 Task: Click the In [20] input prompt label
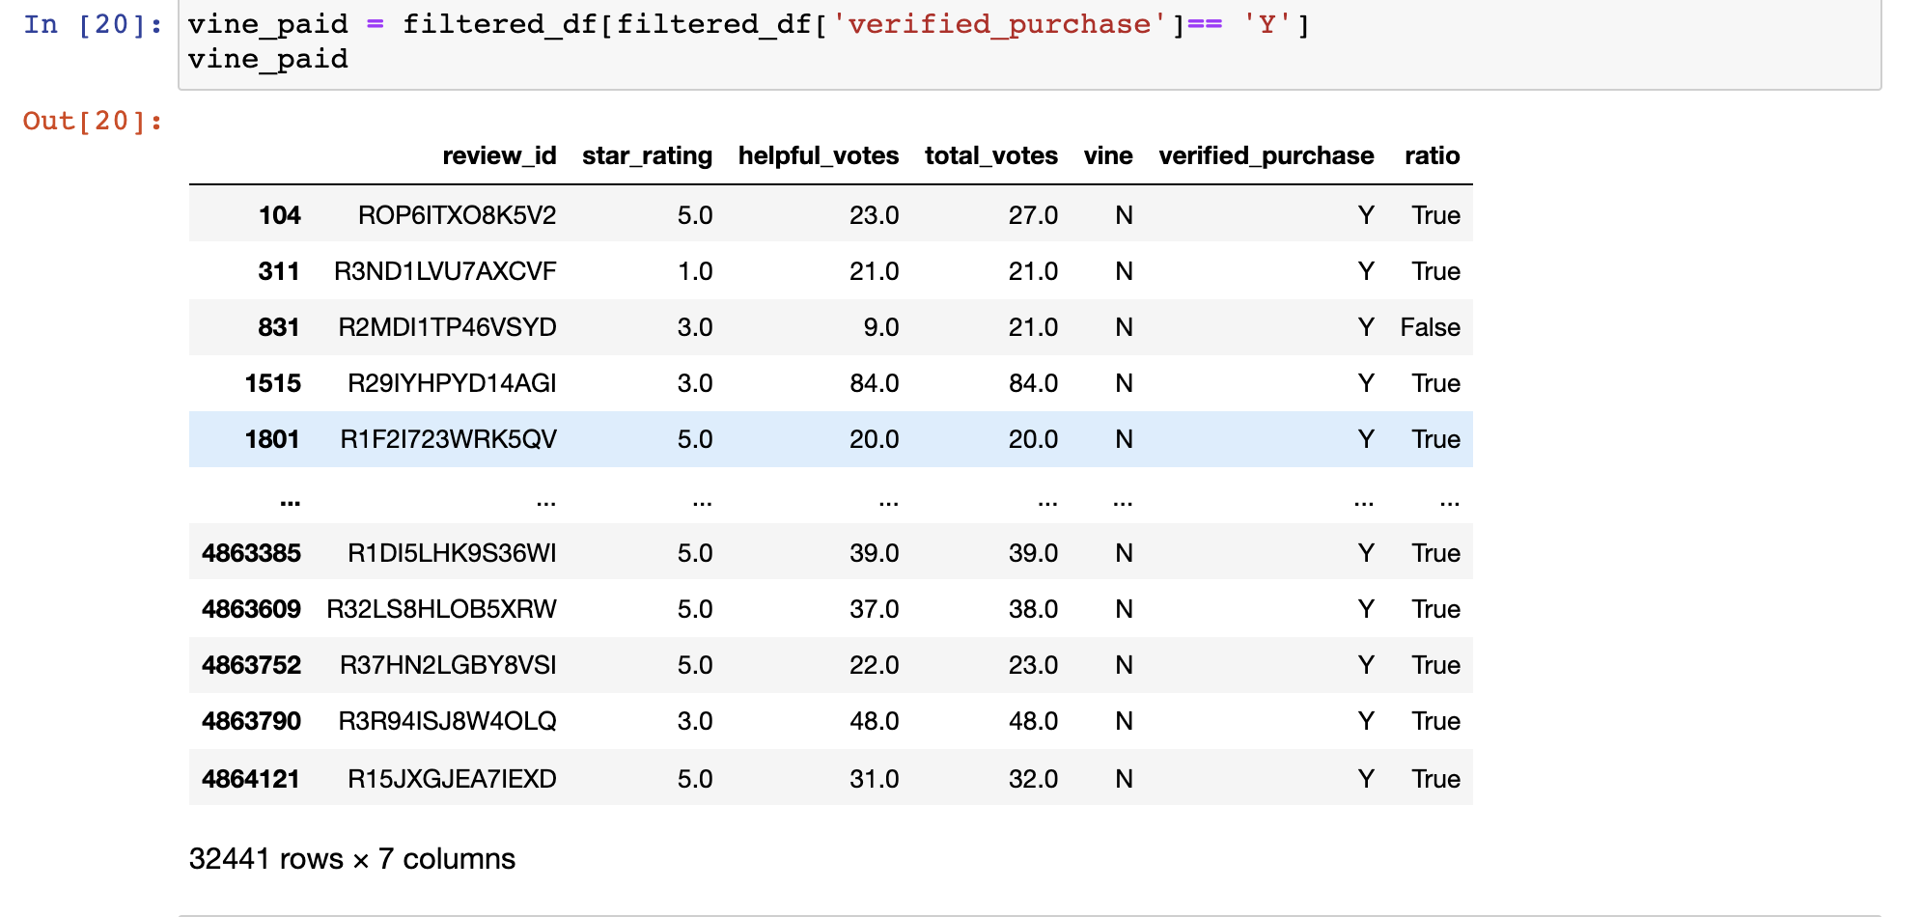pyautogui.click(x=93, y=24)
